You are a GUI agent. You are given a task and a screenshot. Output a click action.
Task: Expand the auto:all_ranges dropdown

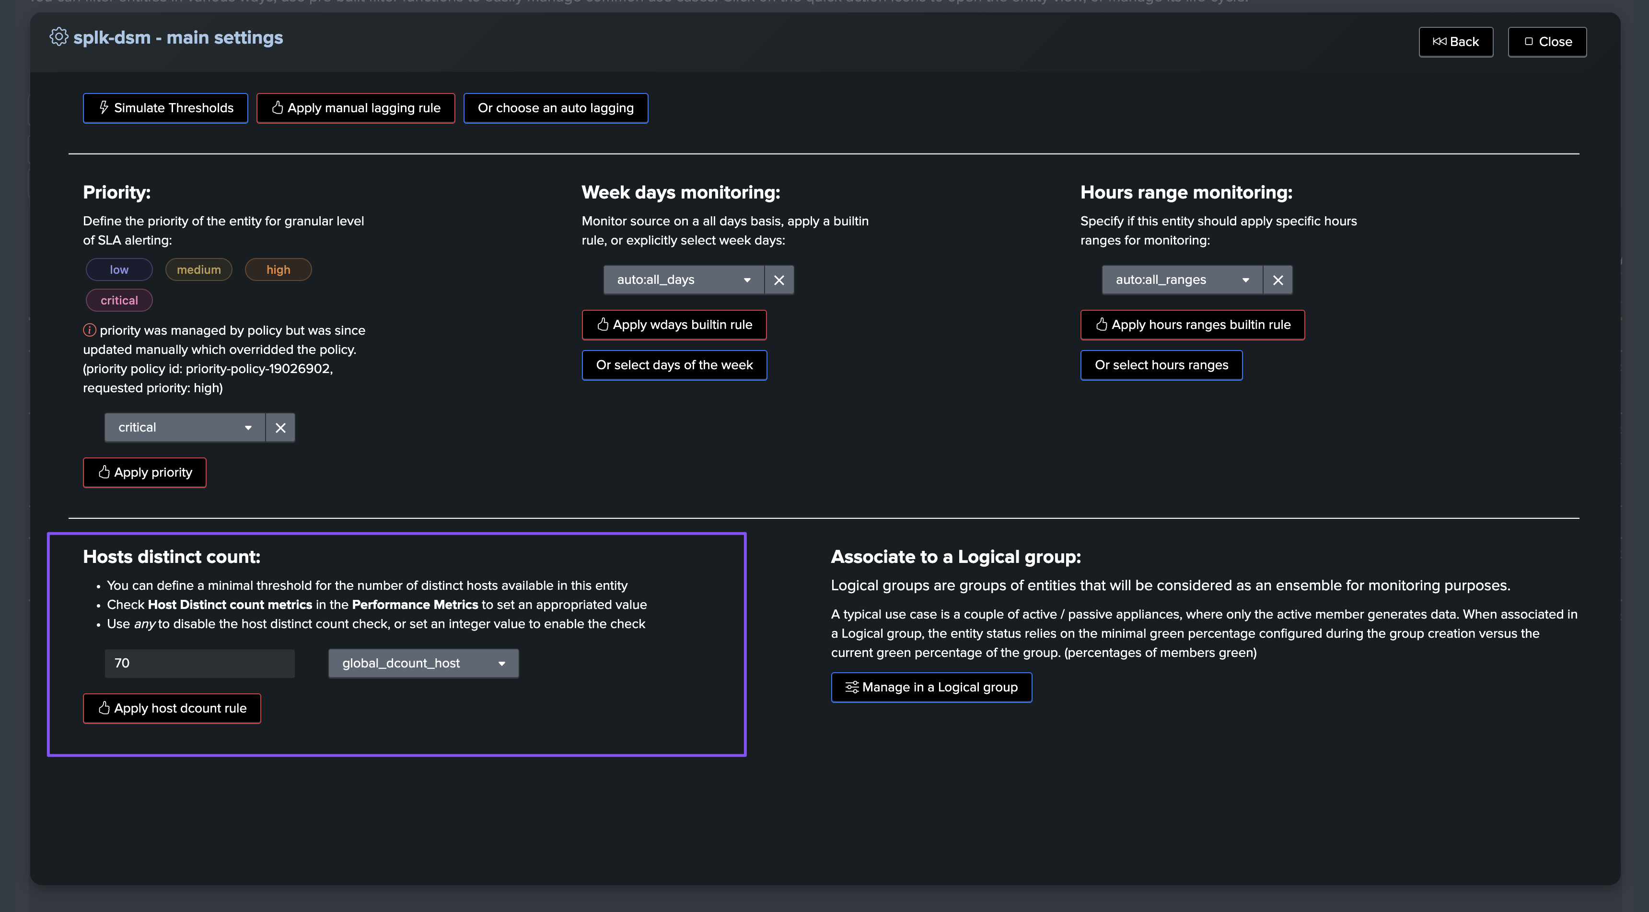point(1182,280)
